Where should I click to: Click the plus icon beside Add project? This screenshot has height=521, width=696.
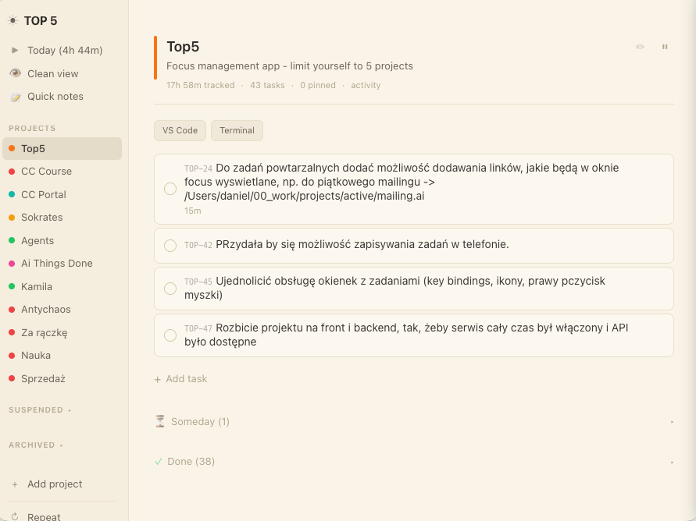[15, 484]
